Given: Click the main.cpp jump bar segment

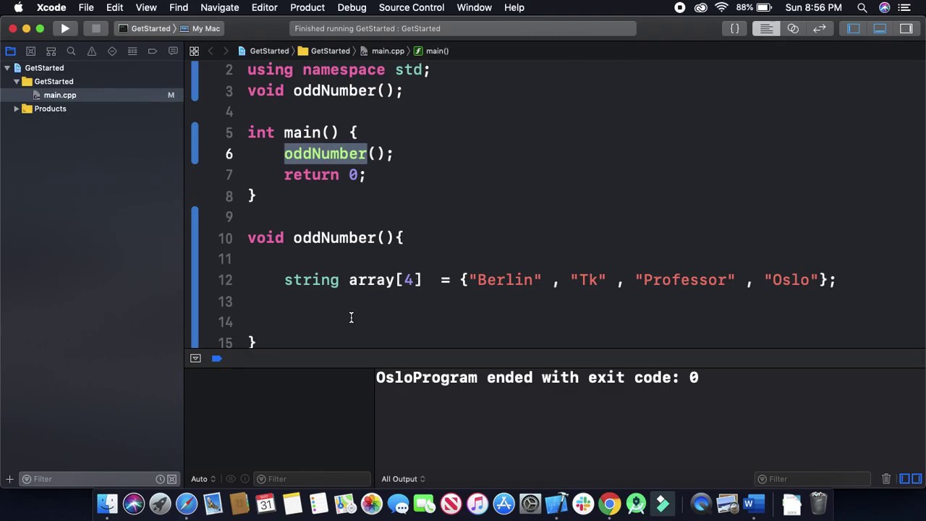Looking at the screenshot, I should [x=382, y=51].
